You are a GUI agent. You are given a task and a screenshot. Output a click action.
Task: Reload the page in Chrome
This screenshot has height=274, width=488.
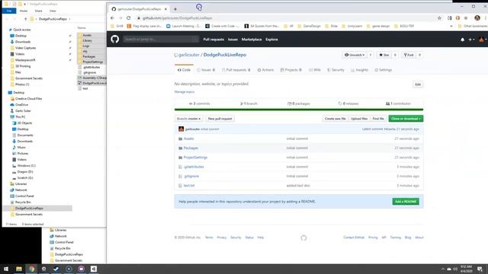tap(129, 18)
